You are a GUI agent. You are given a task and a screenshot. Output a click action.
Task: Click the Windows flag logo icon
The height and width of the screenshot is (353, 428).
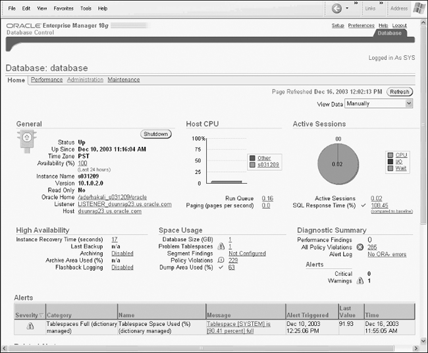419,8
